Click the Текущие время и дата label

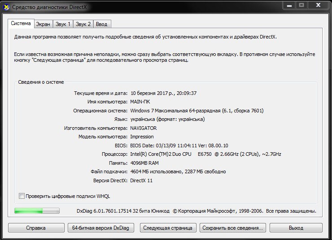click(101, 93)
